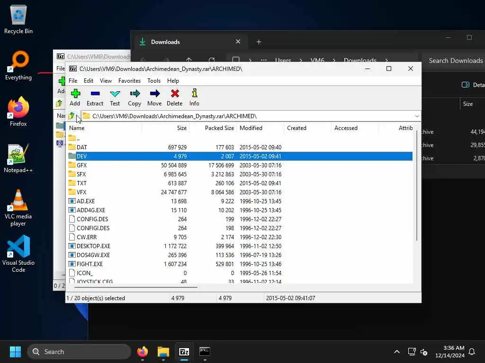Go up one folder level in 7-Zip
This screenshot has width=485, height=363.
tap(72, 116)
